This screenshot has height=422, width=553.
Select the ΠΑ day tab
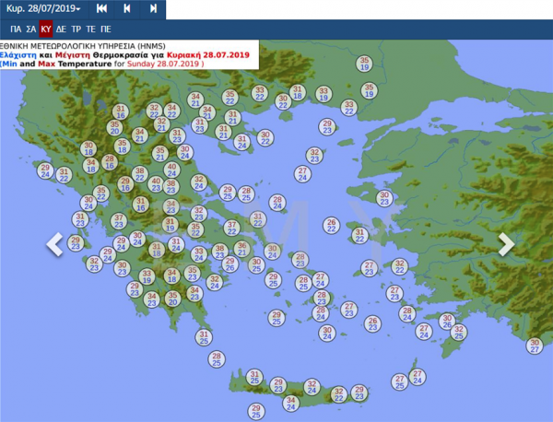[x=16, y=29]
